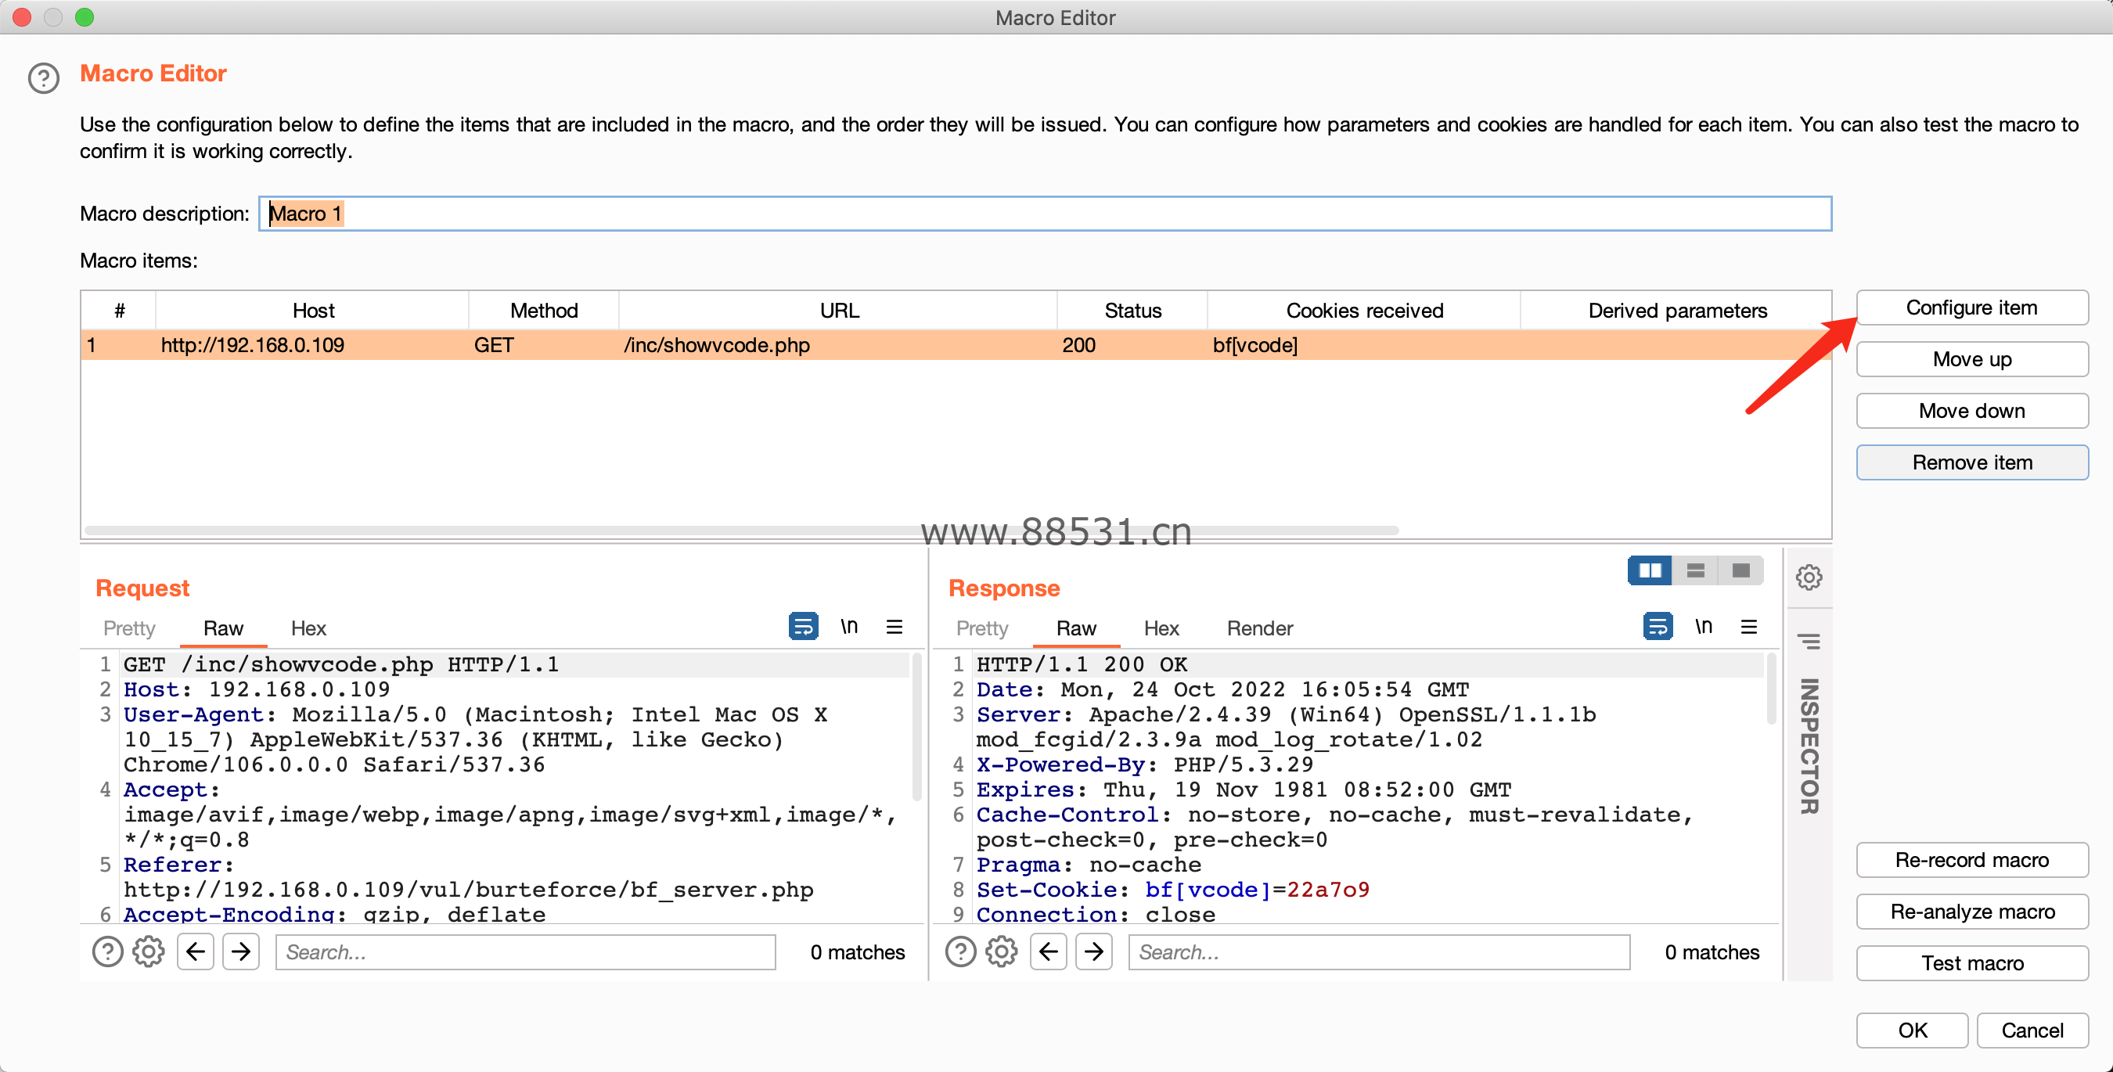This screenshot has height=1072, width=2113.
Task: Switch Request view to Hex tab
Action: [308, 628]
